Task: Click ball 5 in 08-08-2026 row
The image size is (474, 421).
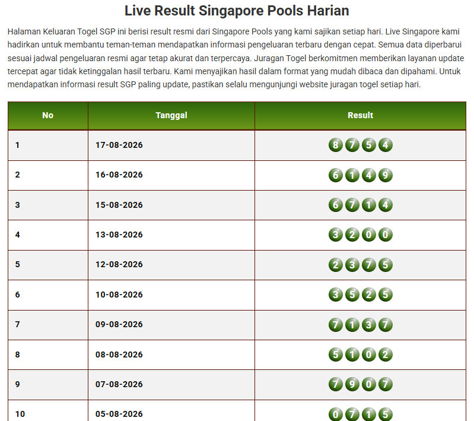Action: click(x=336, y=354)
